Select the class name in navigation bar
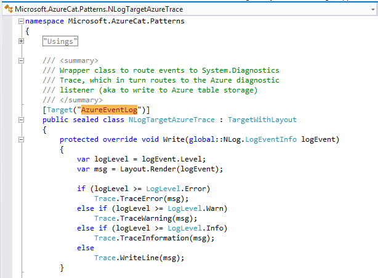 point(99,9)
